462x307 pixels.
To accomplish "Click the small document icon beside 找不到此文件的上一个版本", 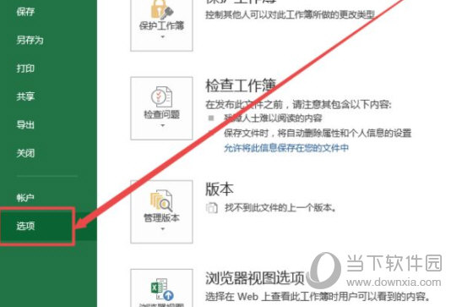I will tap(211, 208).
